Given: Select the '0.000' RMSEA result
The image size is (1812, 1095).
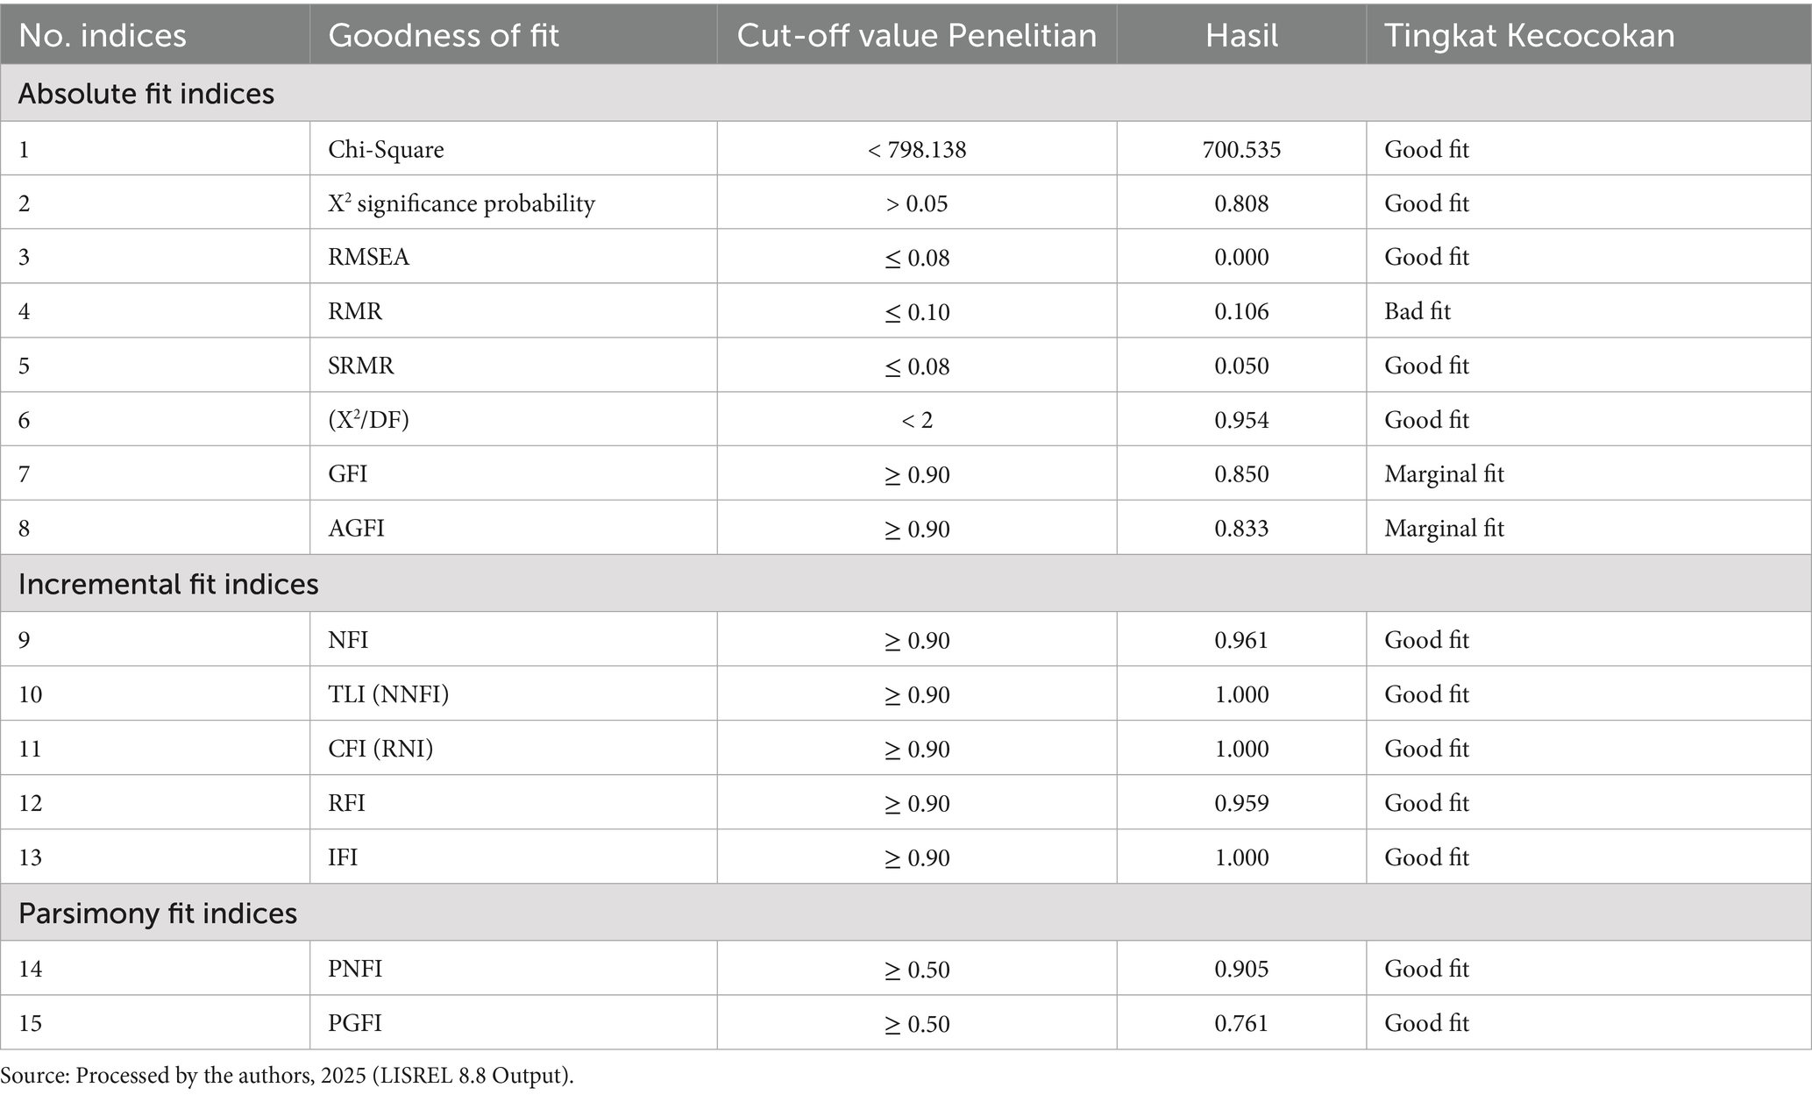Looking at the screenshot, I should (x=1241, y=257).
